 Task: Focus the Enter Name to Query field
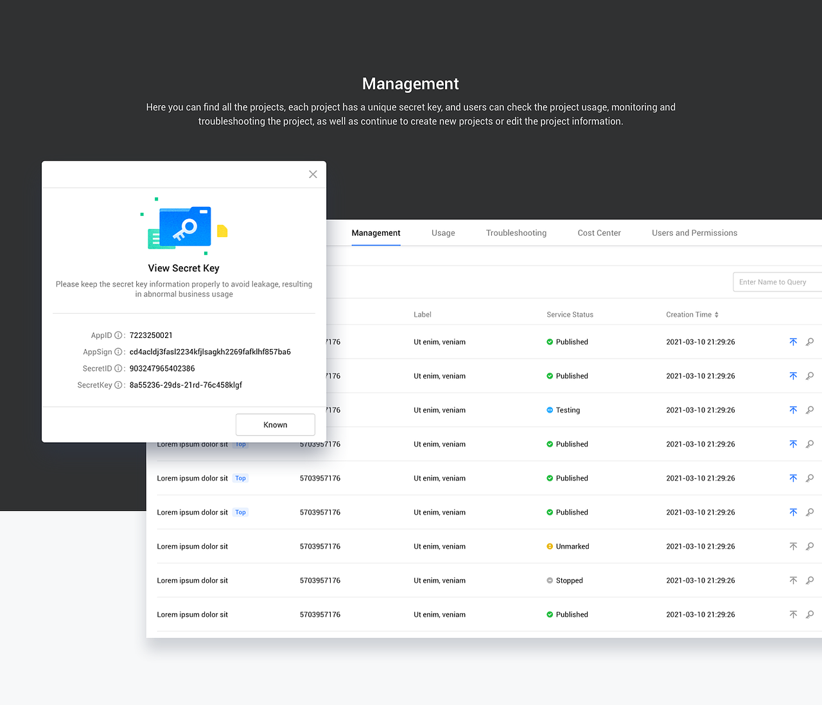[x=778, y=282]
